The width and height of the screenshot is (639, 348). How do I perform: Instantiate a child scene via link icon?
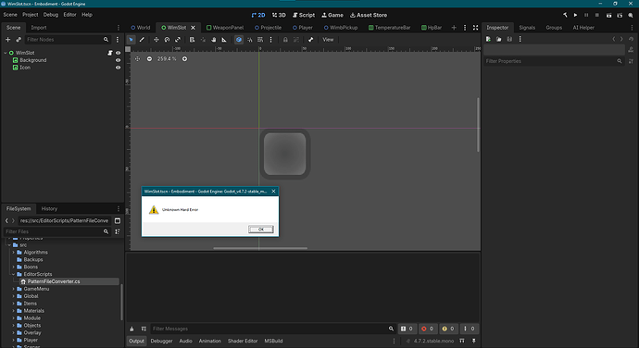(19, 40)
